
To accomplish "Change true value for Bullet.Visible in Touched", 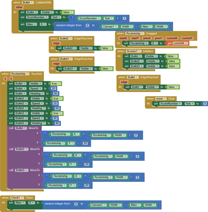I will pyautogui.click(x=56, y=84).
